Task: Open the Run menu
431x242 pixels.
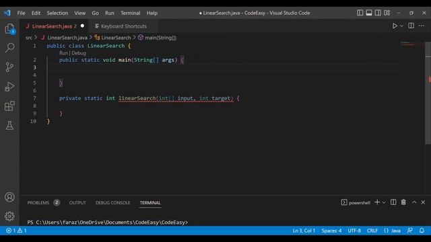Action: 109,13
